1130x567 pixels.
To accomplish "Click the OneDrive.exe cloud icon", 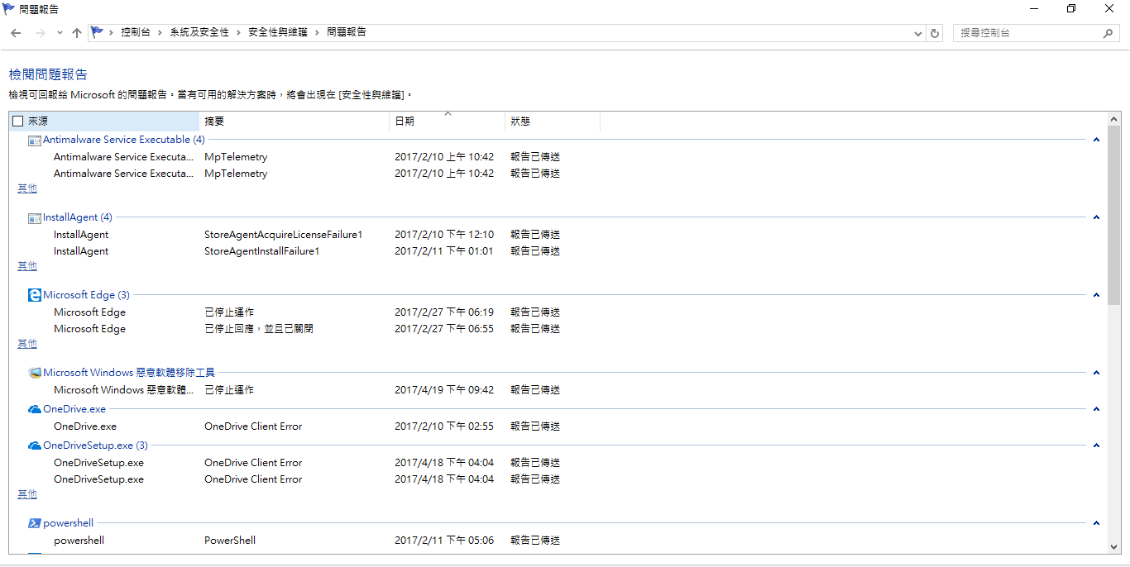I will tap(35, 409).
